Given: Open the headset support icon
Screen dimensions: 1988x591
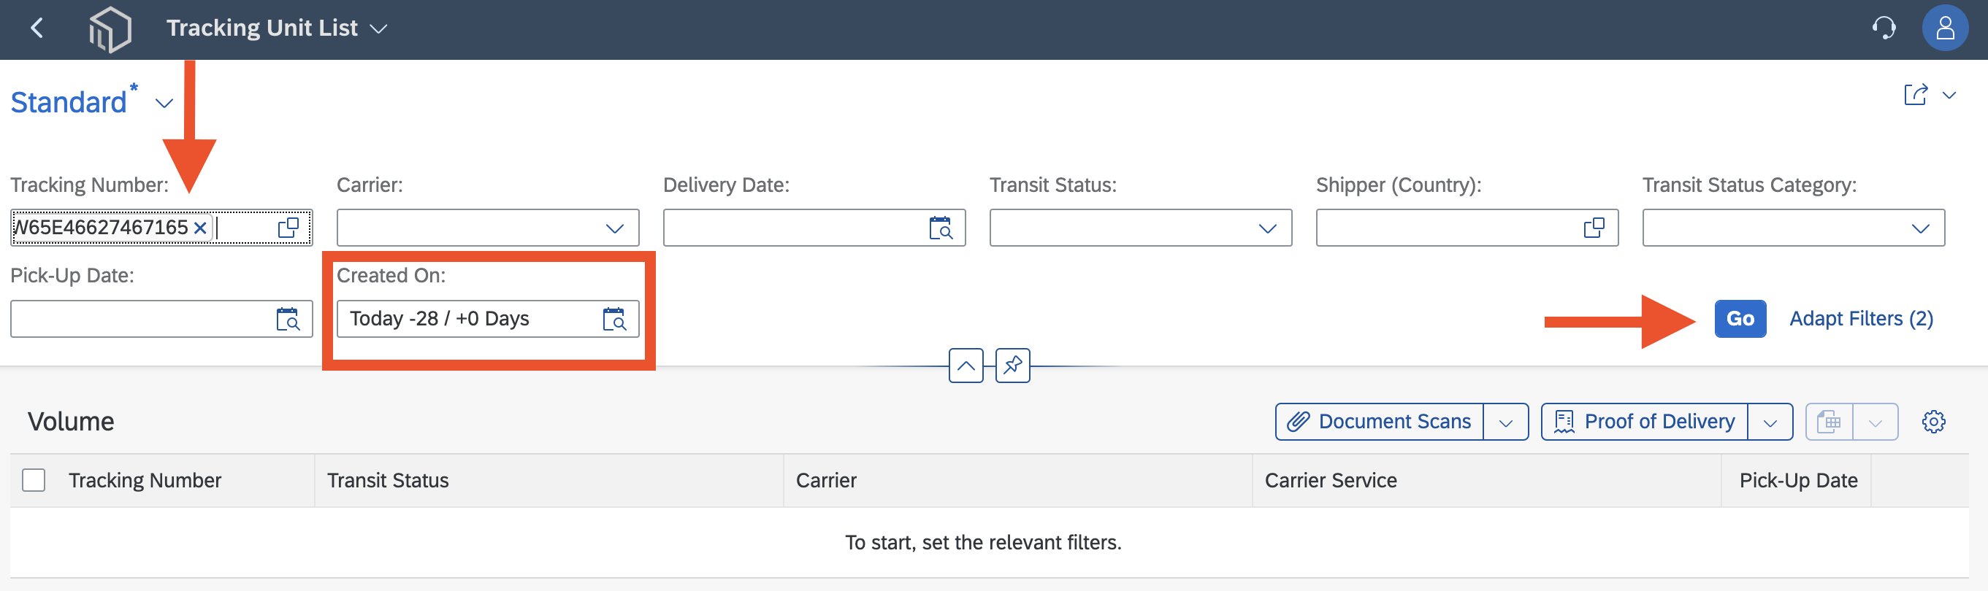Looking at the screenshot, I should 1884,28.
